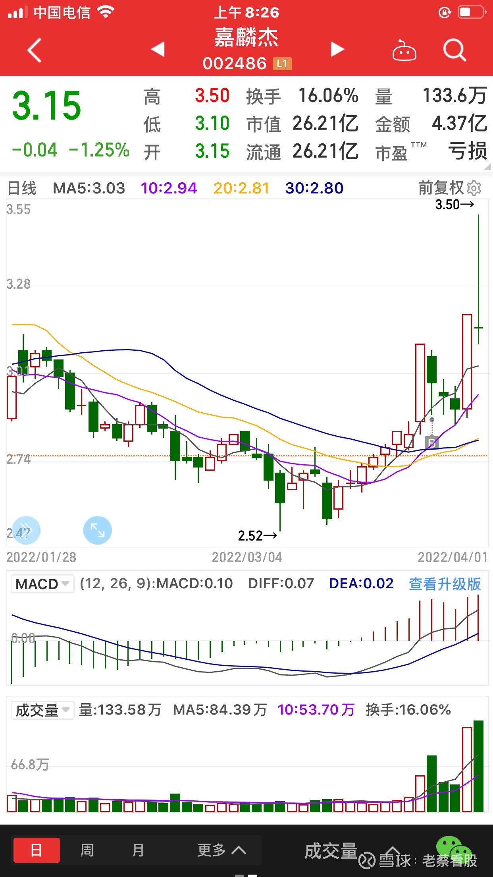Tap turnover rate 16.06% in quote header
This screenshot has width=493, height=877.
(328, 96)
